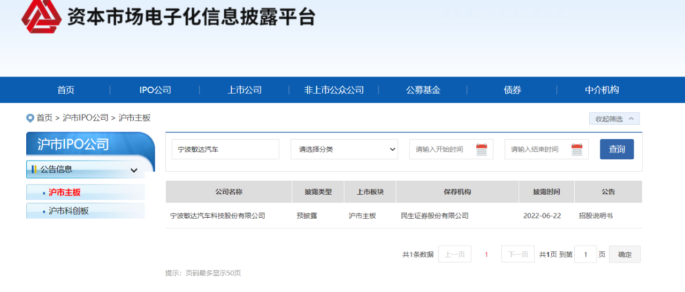
Task: Click the 上一页 previous page button
Action: [x=455, y=255]
